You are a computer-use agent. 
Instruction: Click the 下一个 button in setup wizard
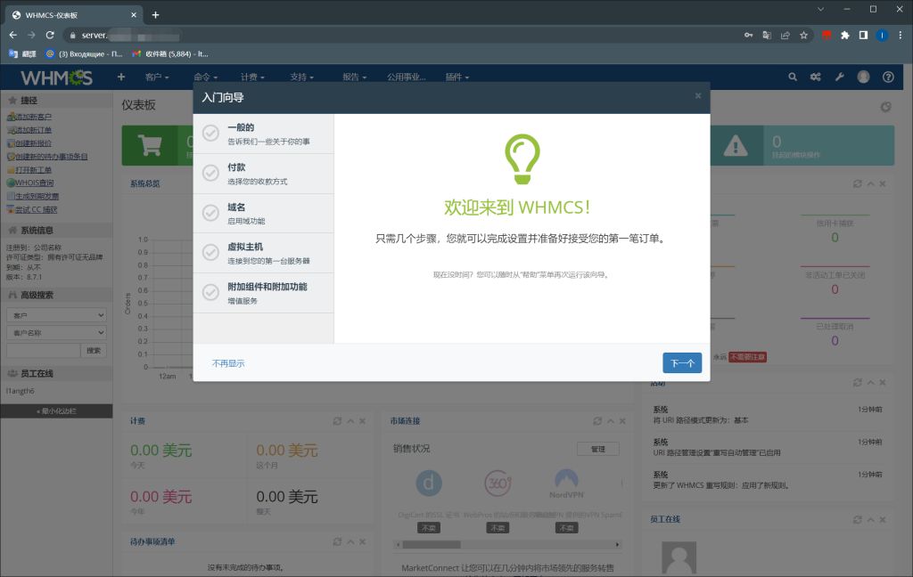681,362
